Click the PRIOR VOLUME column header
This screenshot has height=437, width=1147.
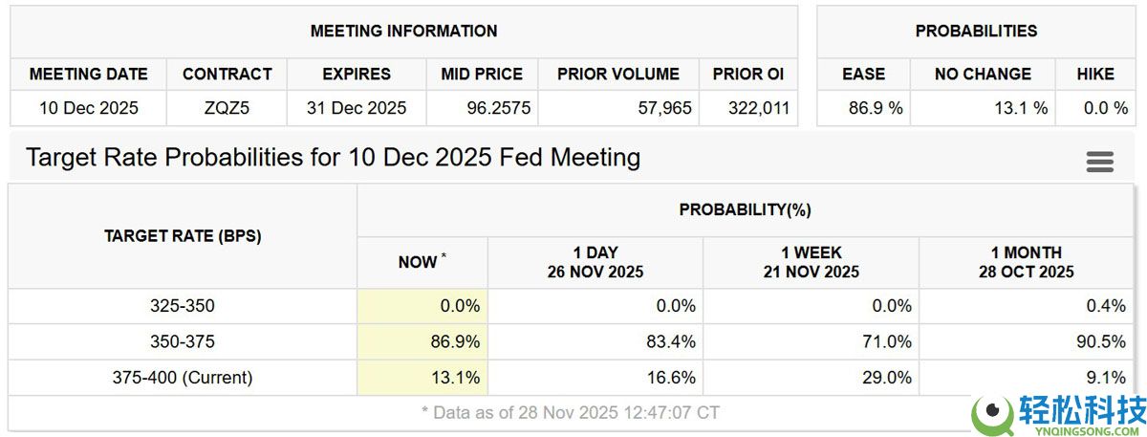(618, 74)
